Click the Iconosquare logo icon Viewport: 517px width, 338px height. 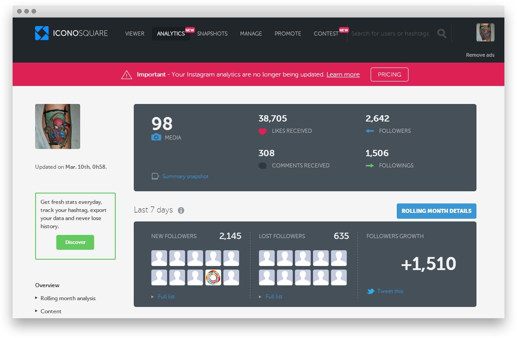pos(42,33)
